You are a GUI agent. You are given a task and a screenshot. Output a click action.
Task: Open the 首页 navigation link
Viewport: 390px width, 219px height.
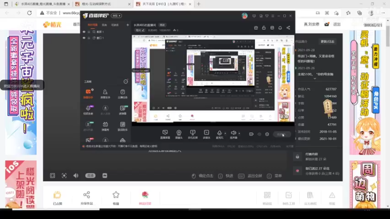tap(77, 24)
